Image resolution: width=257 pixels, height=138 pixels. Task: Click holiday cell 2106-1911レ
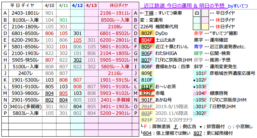[115, 13]
